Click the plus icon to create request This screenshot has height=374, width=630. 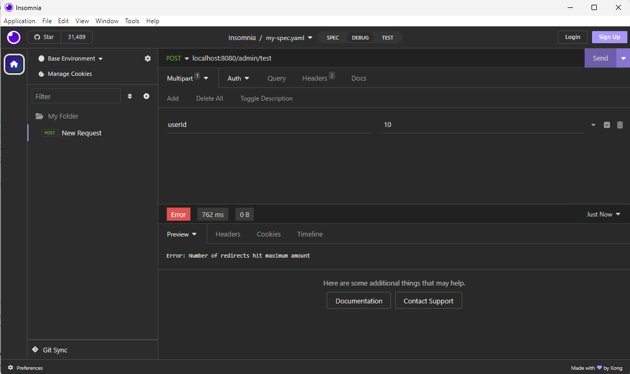146,96
